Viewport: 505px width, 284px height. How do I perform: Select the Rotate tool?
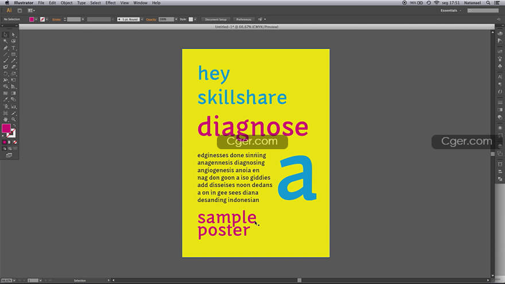point(6,73)
